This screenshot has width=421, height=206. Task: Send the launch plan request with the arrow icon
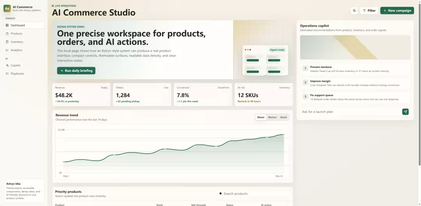click(405, 112)
